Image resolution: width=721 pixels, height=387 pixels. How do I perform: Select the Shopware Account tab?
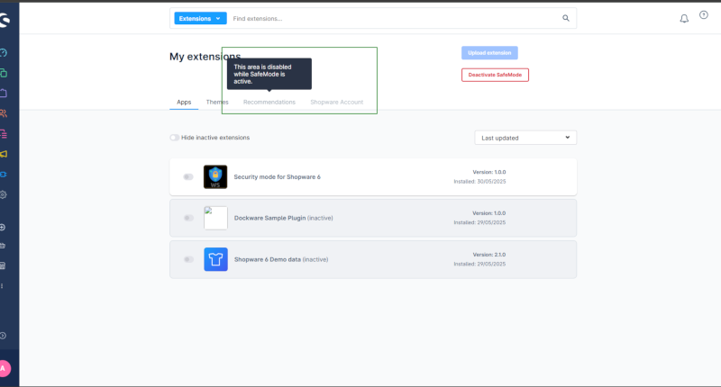pos(336,102)
